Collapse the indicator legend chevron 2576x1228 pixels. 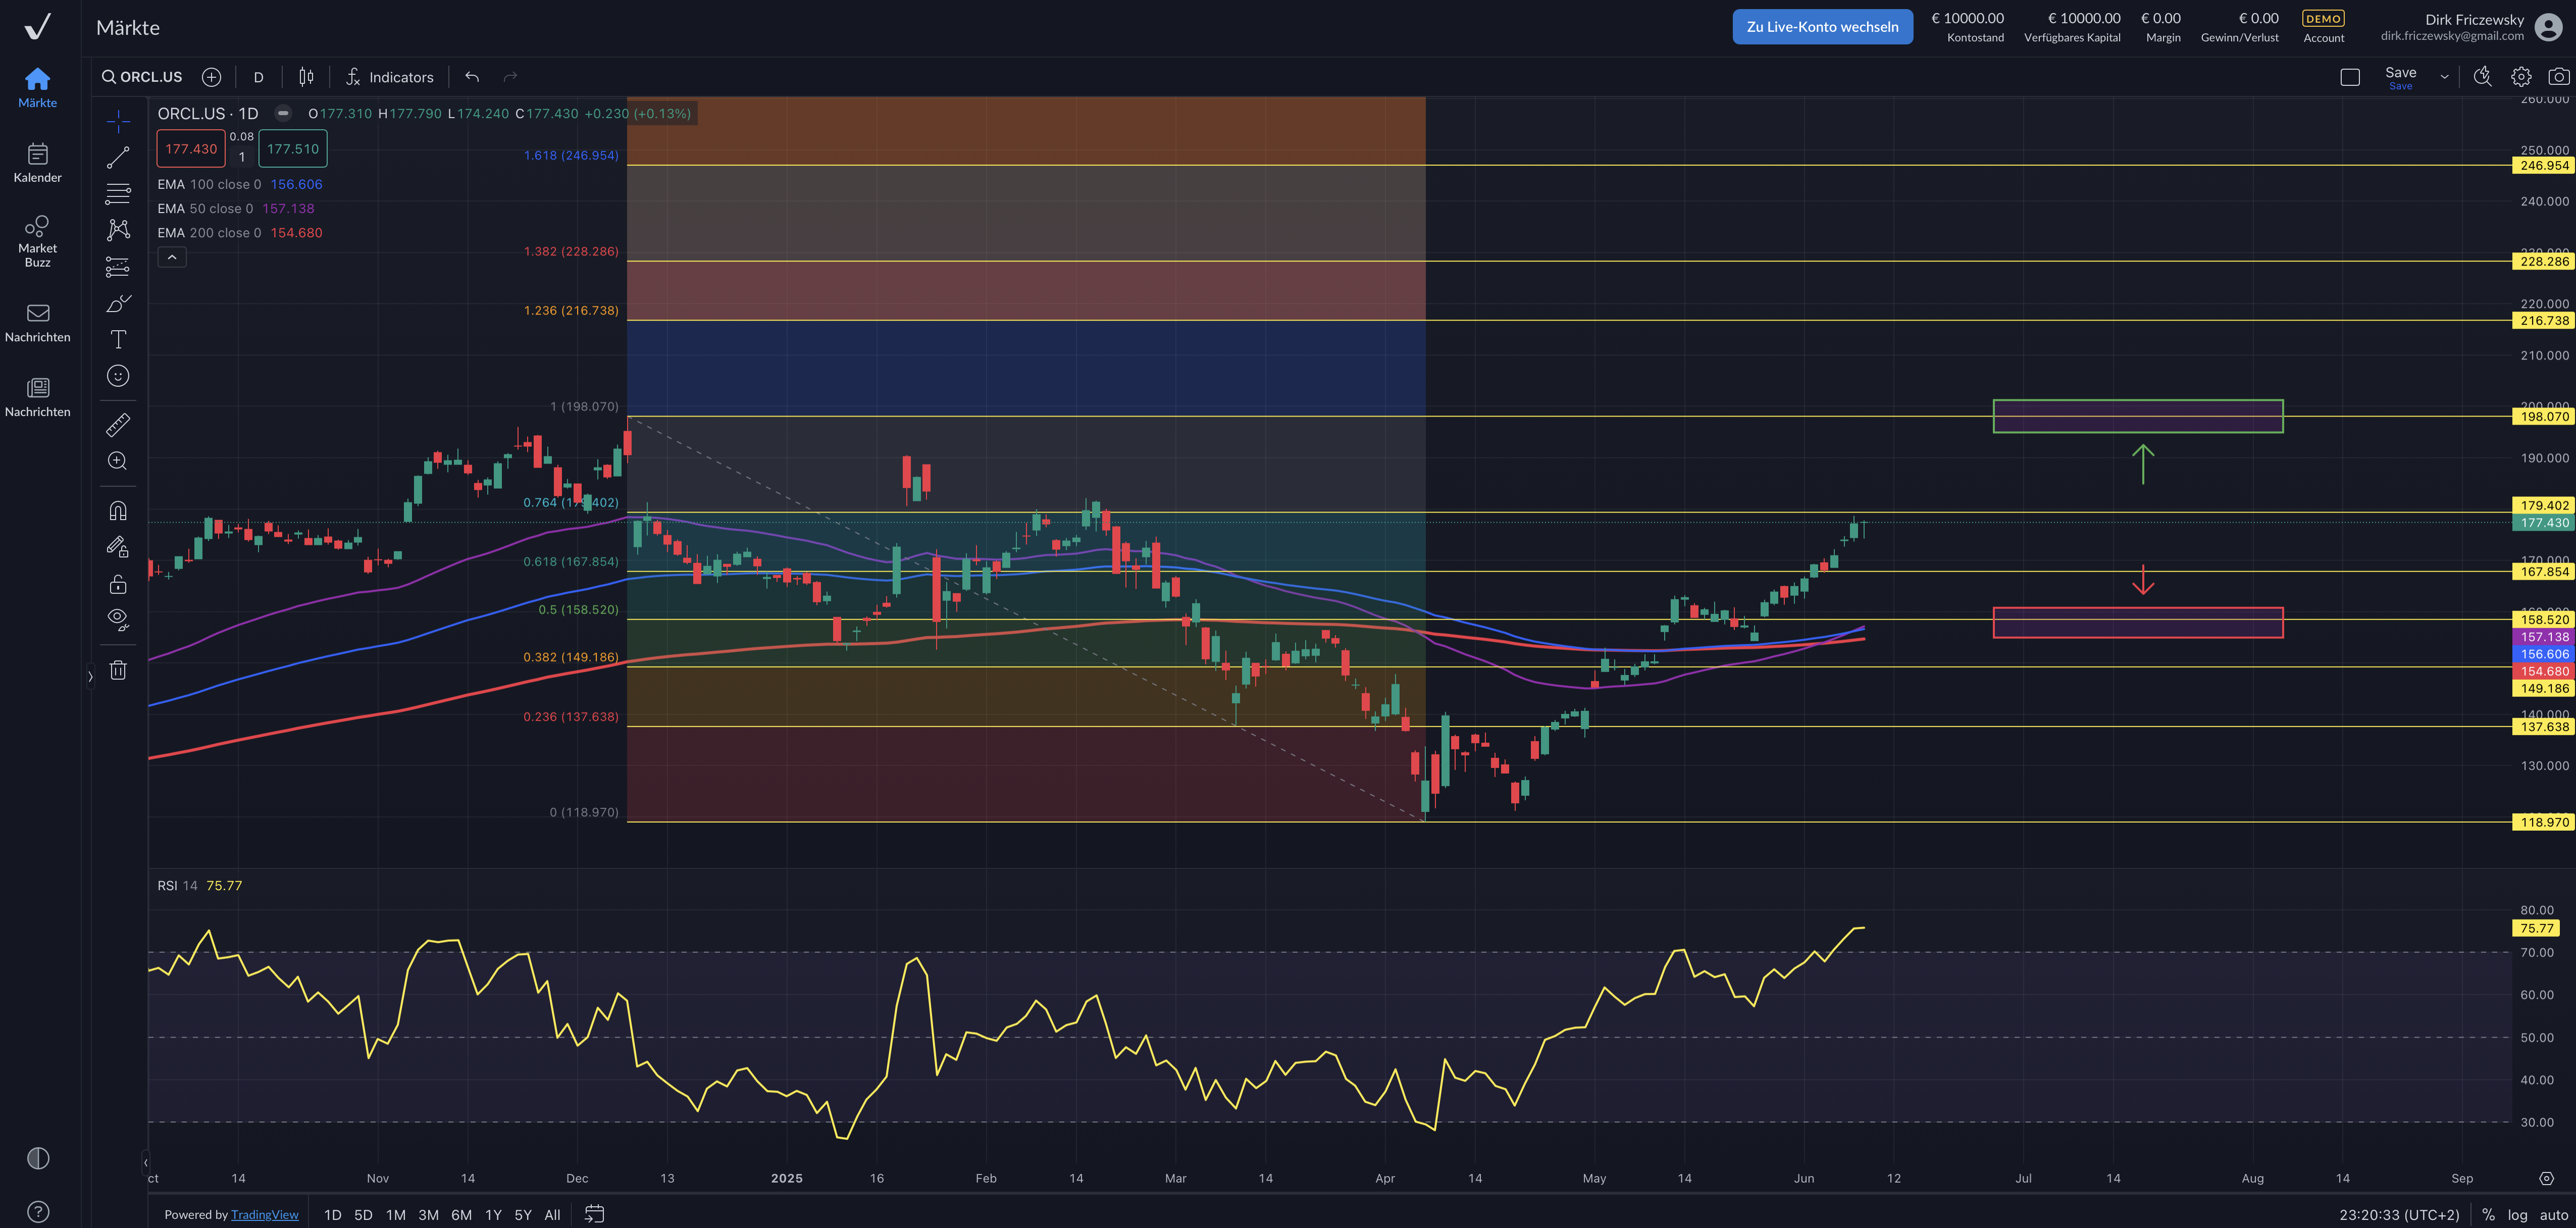tap(172, 258)
